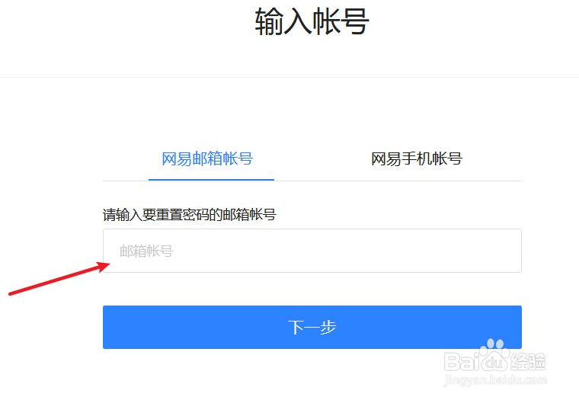Open the jingyan.baidu.com watermark link

(495, 379)
